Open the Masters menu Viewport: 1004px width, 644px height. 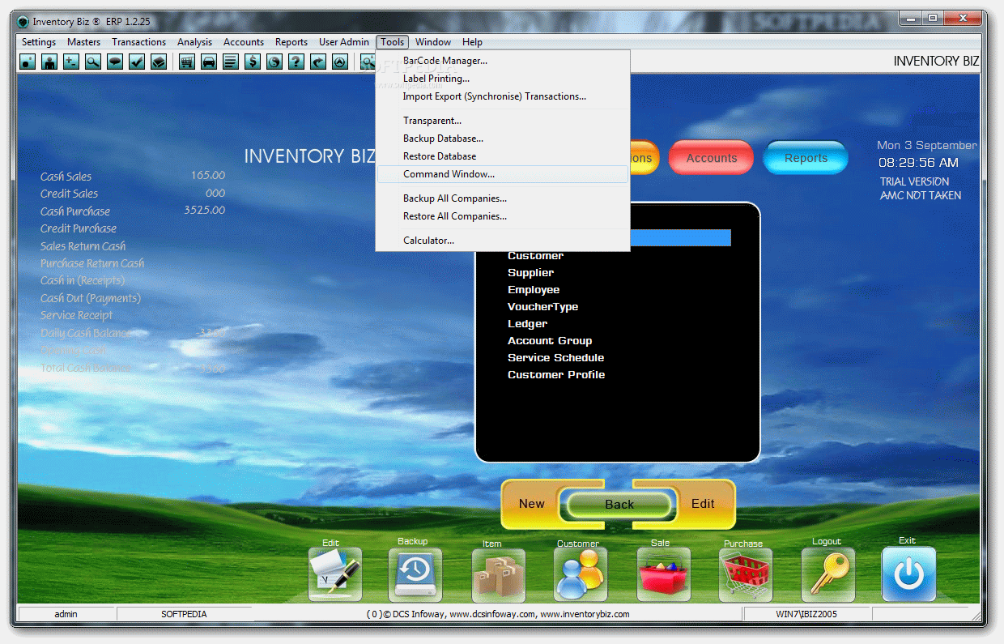(84, 42)
